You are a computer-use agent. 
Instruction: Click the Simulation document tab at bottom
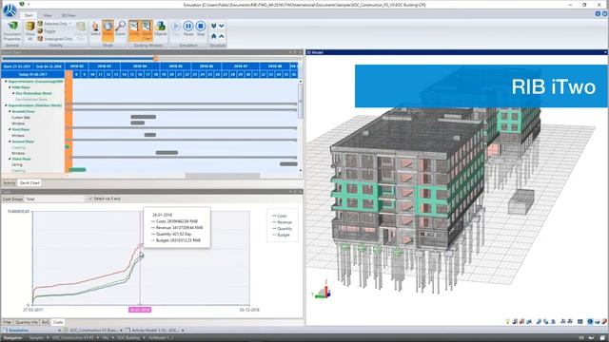(18, 331)
